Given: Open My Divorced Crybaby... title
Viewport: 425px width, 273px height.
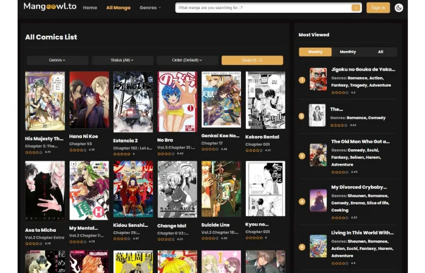Looking at the screenshot, I should pyautogui.click(x=359, y=187).
